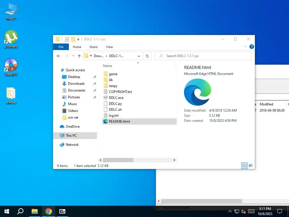
Task: Click file list scrollbar right arrow
Action: coord(174,160)
